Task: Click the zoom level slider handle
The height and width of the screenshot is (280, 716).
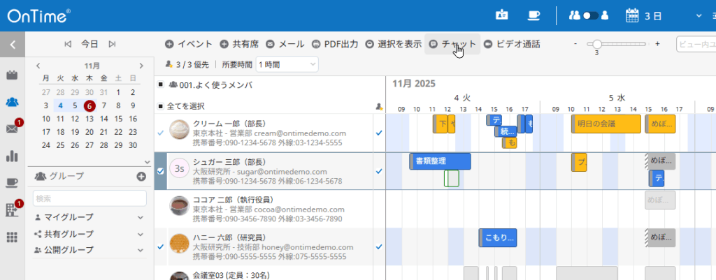Action: click(596, 44)
